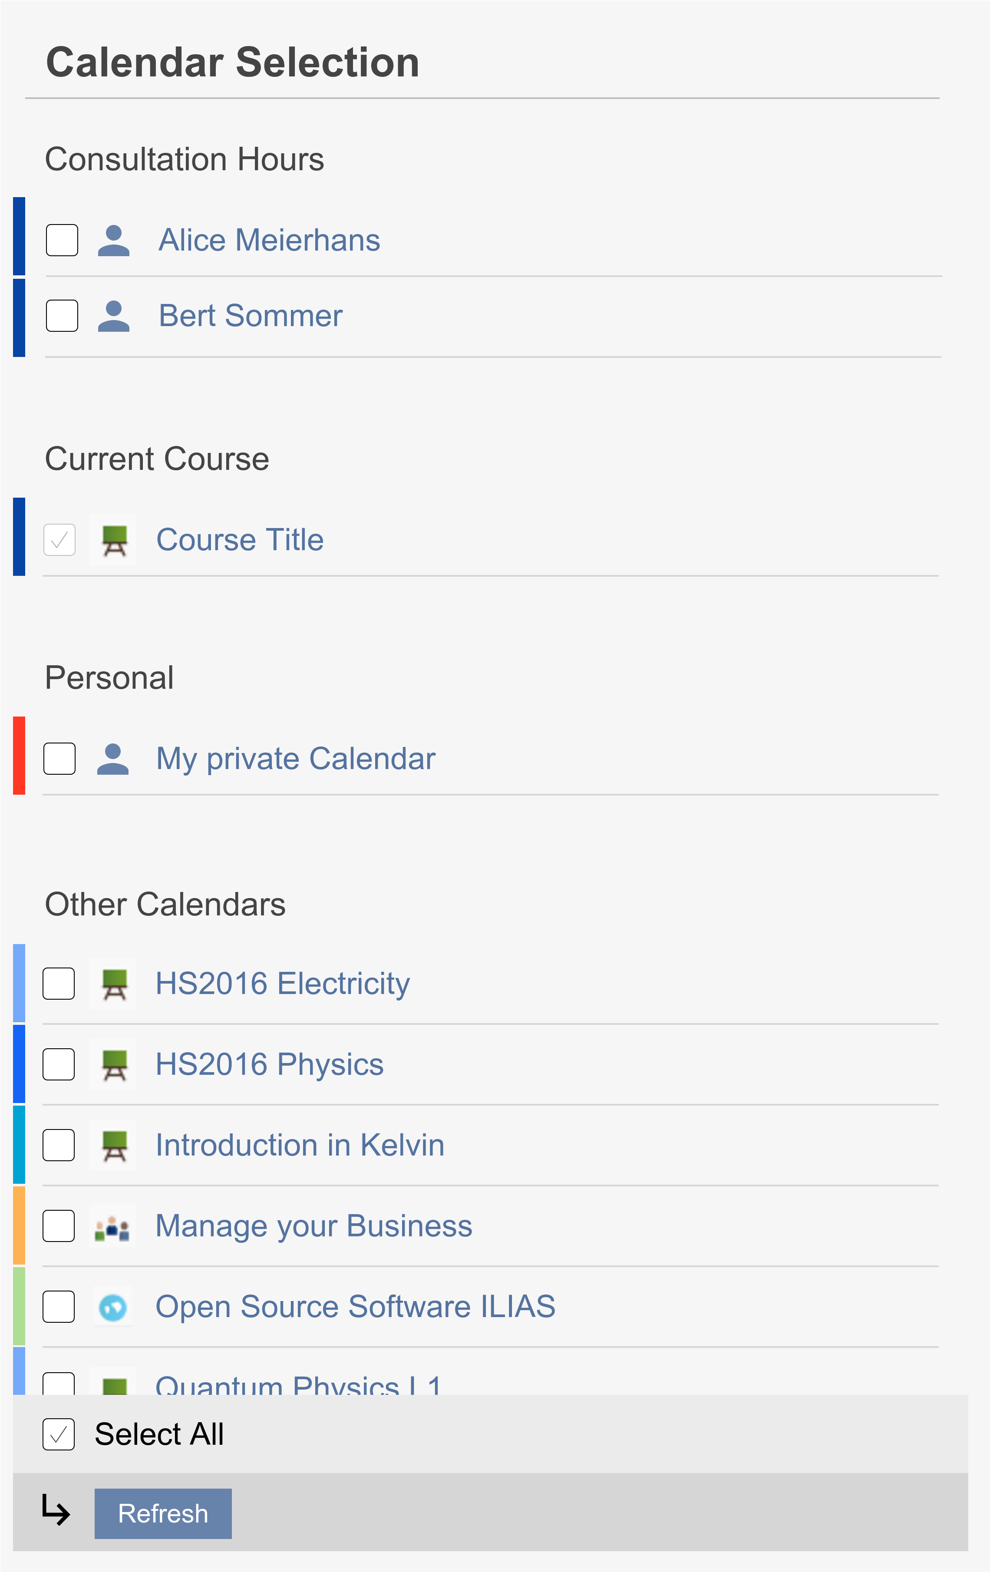Open the Course Title link
990x1572 pixels.
click(x=240, y=540)
